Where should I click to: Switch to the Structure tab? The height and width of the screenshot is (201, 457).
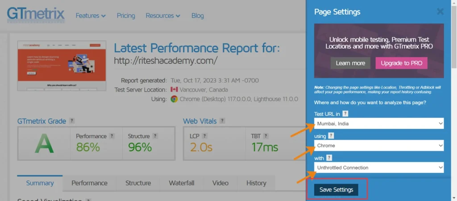point(138,183)
